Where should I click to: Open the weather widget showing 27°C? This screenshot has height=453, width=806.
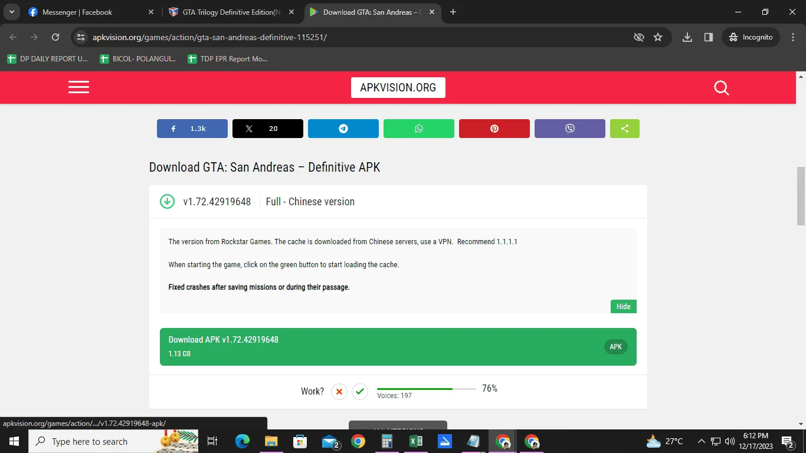coord(664,441)
